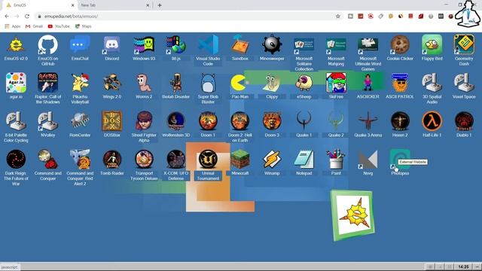Launch Half-Life 1 icon
The height and width of the screenshot is (271, 482).
pos(432,121)
